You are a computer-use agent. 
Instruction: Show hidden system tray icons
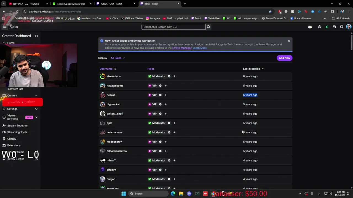pos(300,194)
